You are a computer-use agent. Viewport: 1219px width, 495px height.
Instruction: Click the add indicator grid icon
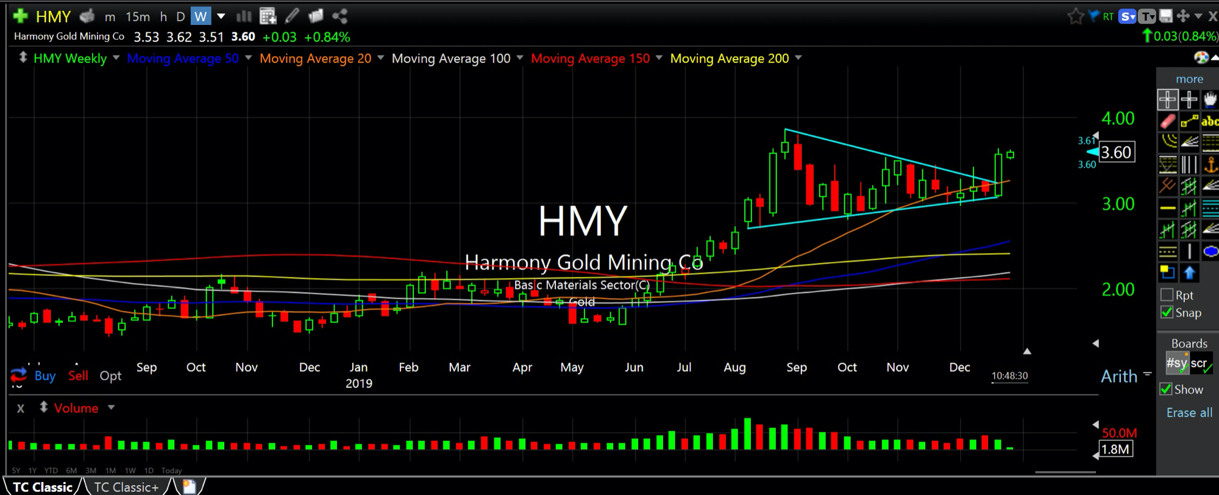pos(268,16)
